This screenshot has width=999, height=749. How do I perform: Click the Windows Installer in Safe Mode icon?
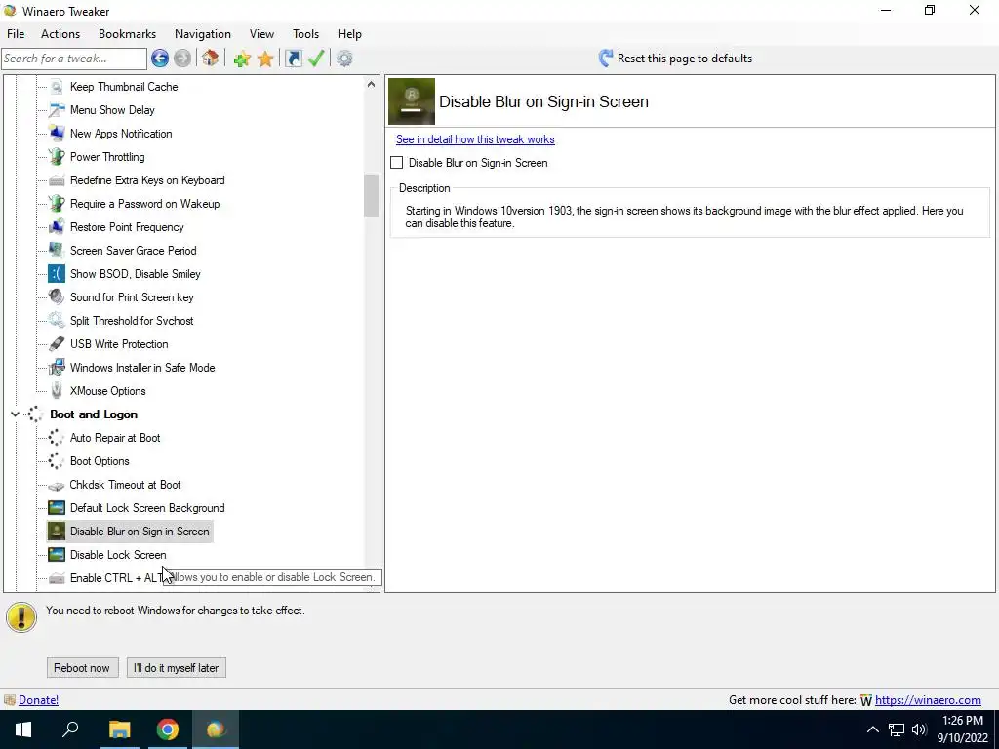coord(56,368)
